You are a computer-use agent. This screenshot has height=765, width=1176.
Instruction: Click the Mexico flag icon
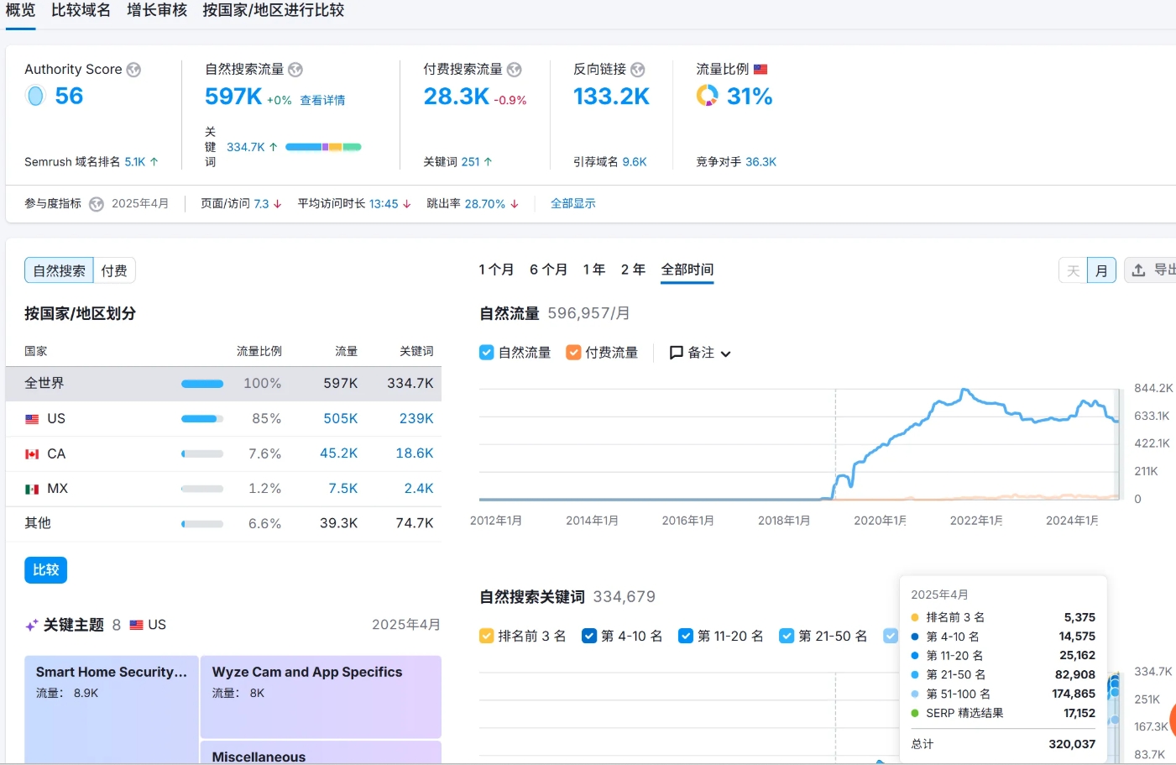click(x=32, y=489)
